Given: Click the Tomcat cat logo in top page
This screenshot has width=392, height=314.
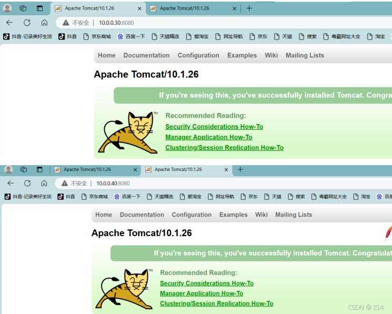Looking at the screenshot, I should (128, 133).
